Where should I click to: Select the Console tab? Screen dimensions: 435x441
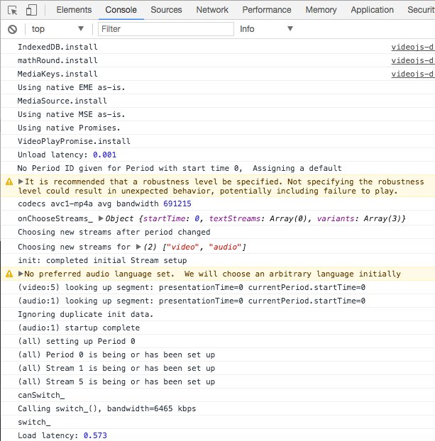(x=121, y=10)
